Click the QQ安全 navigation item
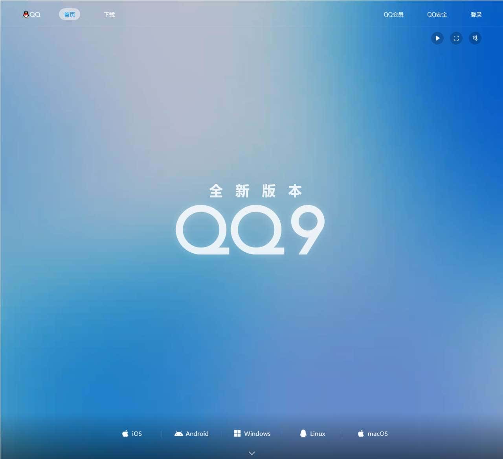The height and width of the screenshot is (459, 503). tap(437, 15)
